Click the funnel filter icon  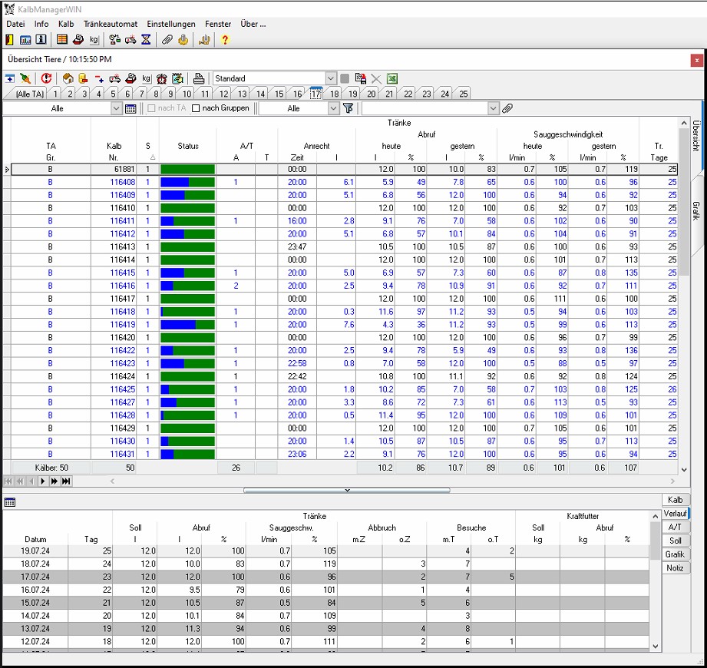(x=348, y=108)
